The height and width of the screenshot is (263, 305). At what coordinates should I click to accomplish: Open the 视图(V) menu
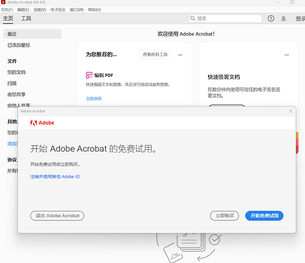(40, 9)
